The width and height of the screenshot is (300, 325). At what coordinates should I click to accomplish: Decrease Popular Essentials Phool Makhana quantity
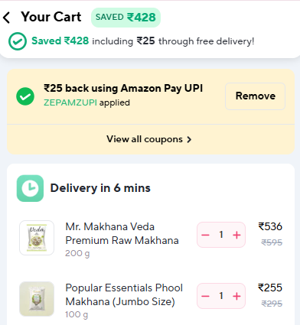(x=206, y=296)
